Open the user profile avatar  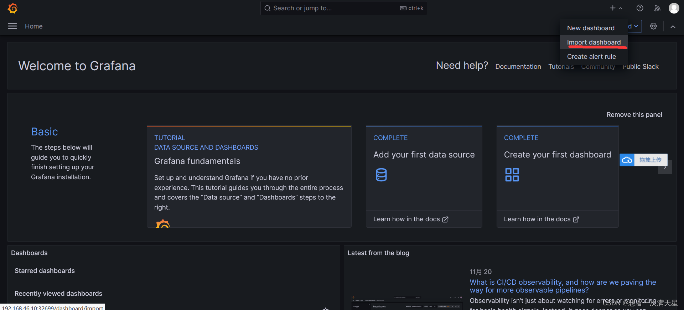pos(674,8)
